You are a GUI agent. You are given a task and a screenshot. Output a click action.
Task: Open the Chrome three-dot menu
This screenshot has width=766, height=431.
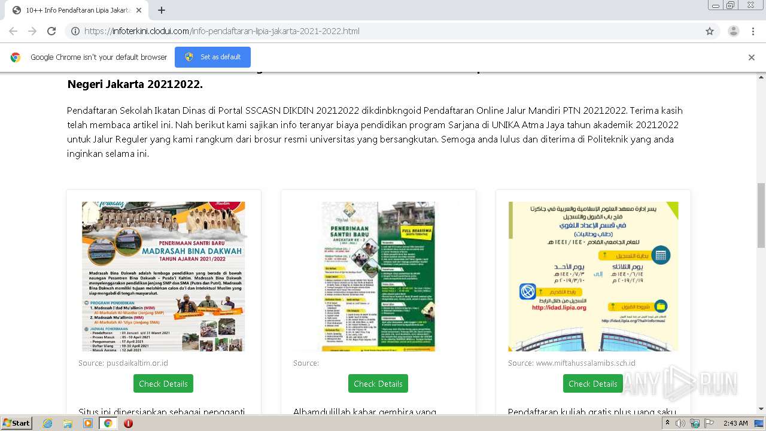click(x=753, y=31)
